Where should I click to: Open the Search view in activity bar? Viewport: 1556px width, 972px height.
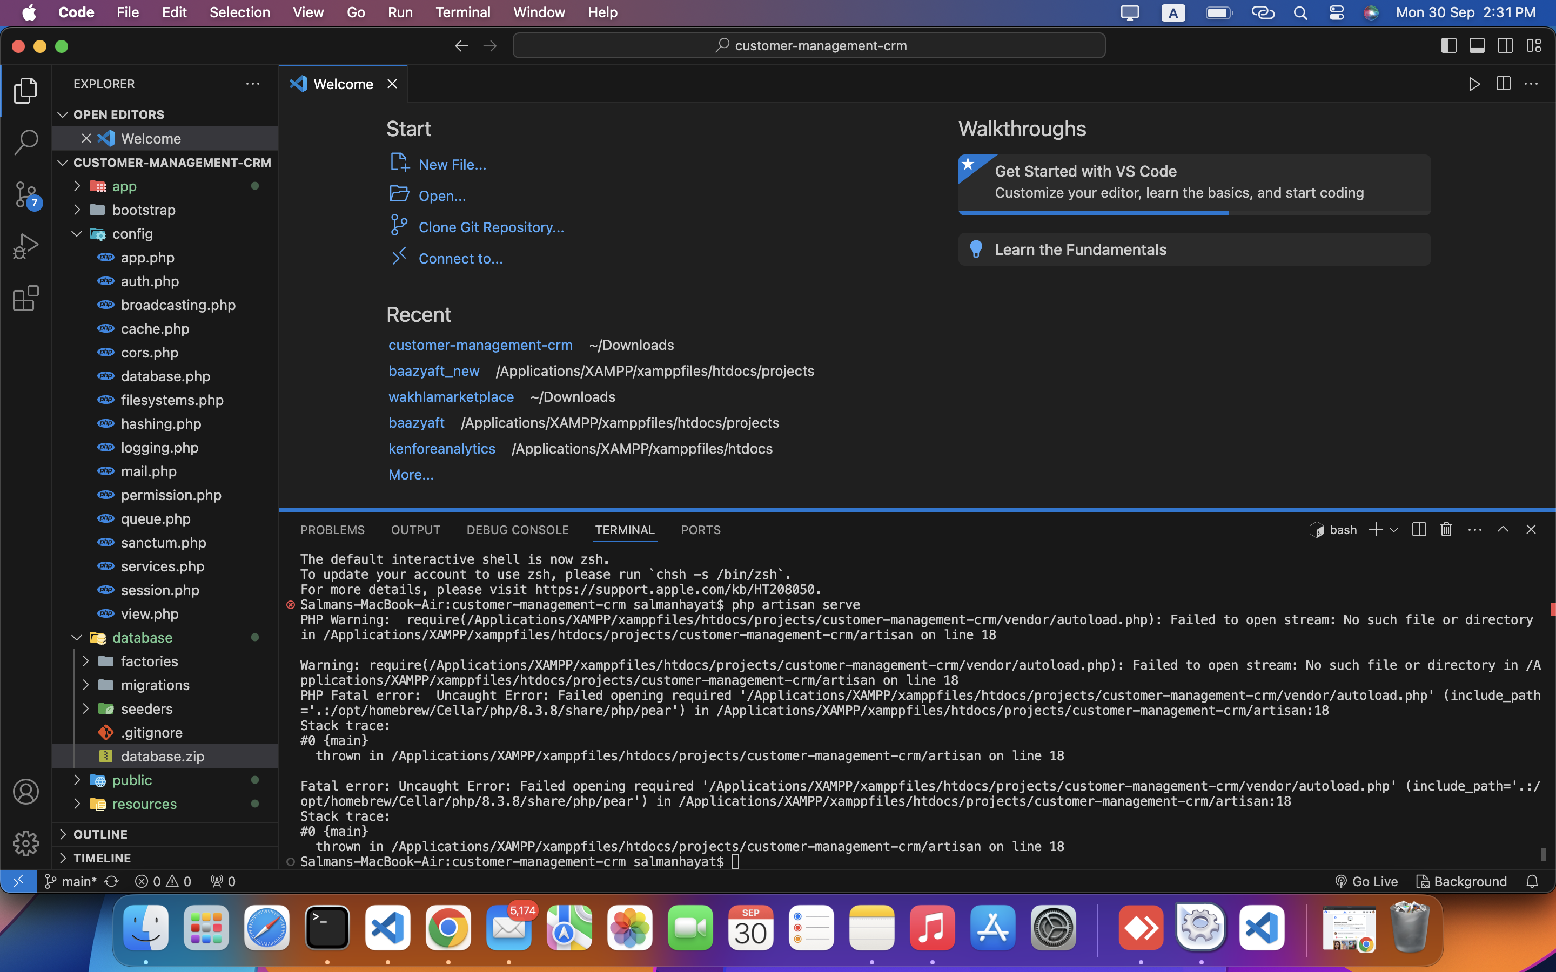[x=26, y=142]
